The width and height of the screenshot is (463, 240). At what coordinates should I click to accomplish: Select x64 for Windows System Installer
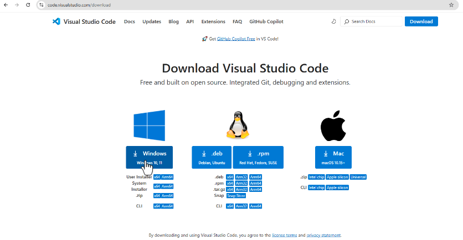[x=157, y=186]
